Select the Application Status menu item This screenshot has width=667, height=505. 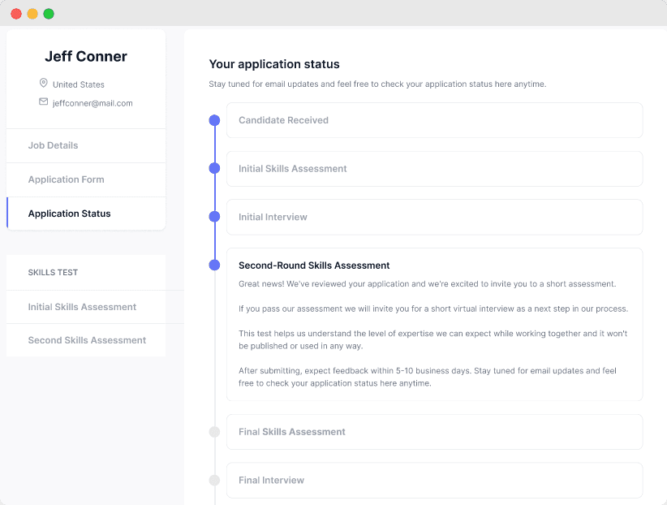(x=86, y=214)
